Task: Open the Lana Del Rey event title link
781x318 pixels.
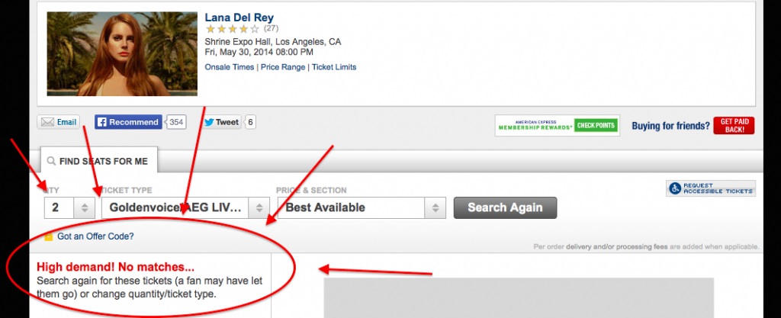Action: [x=239, y=18]
